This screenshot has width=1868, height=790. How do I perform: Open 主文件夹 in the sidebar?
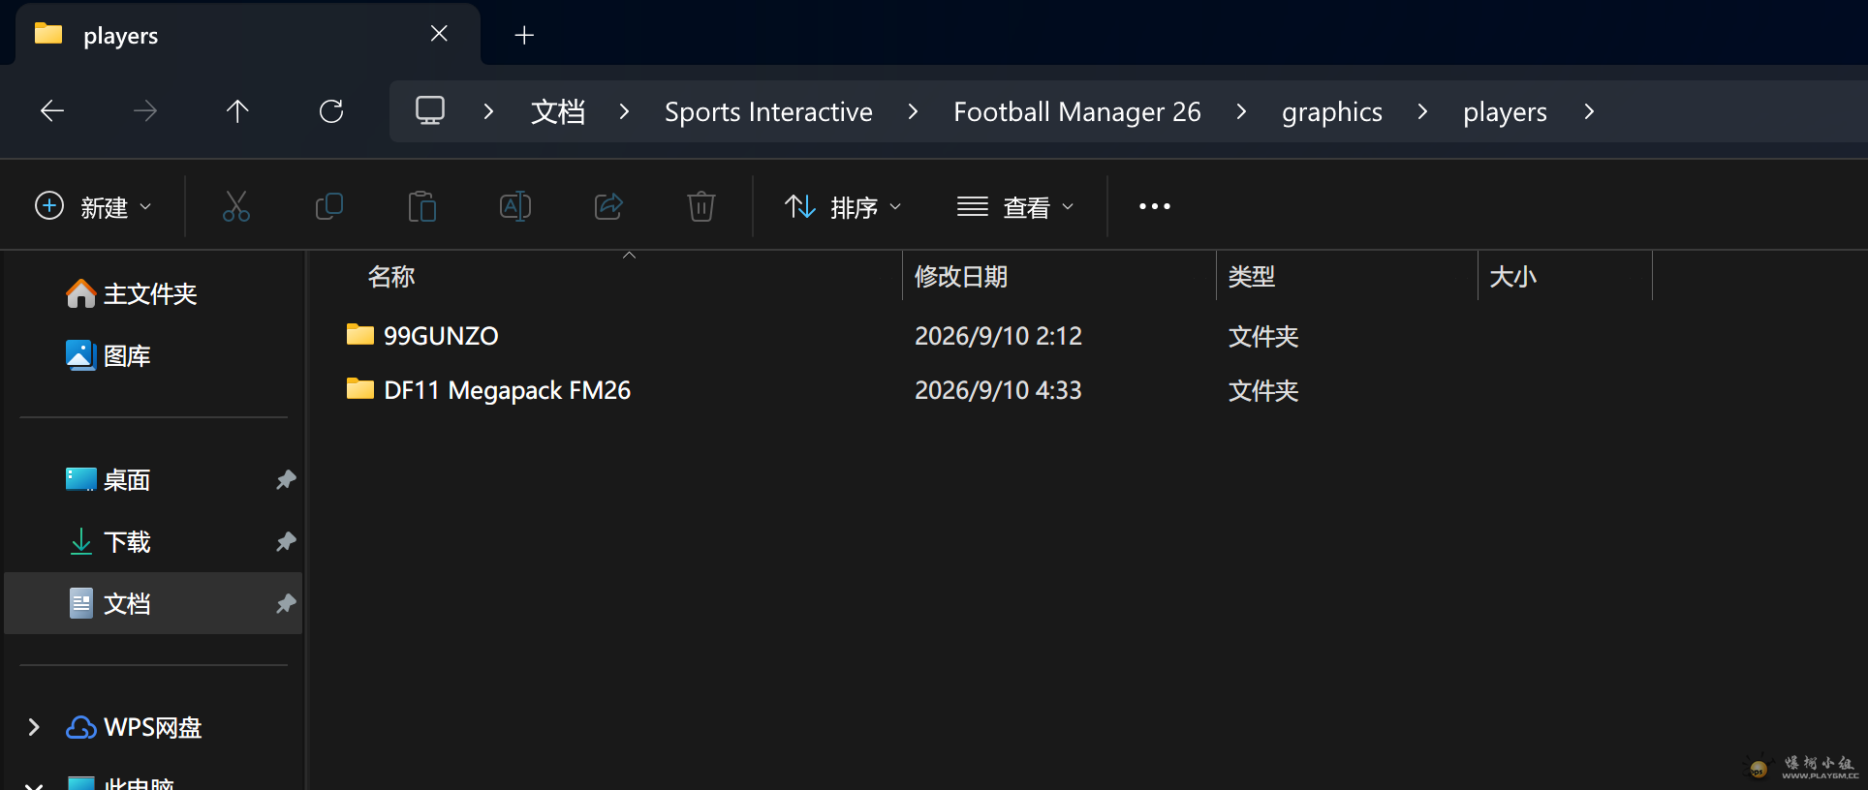coord(132,293)
